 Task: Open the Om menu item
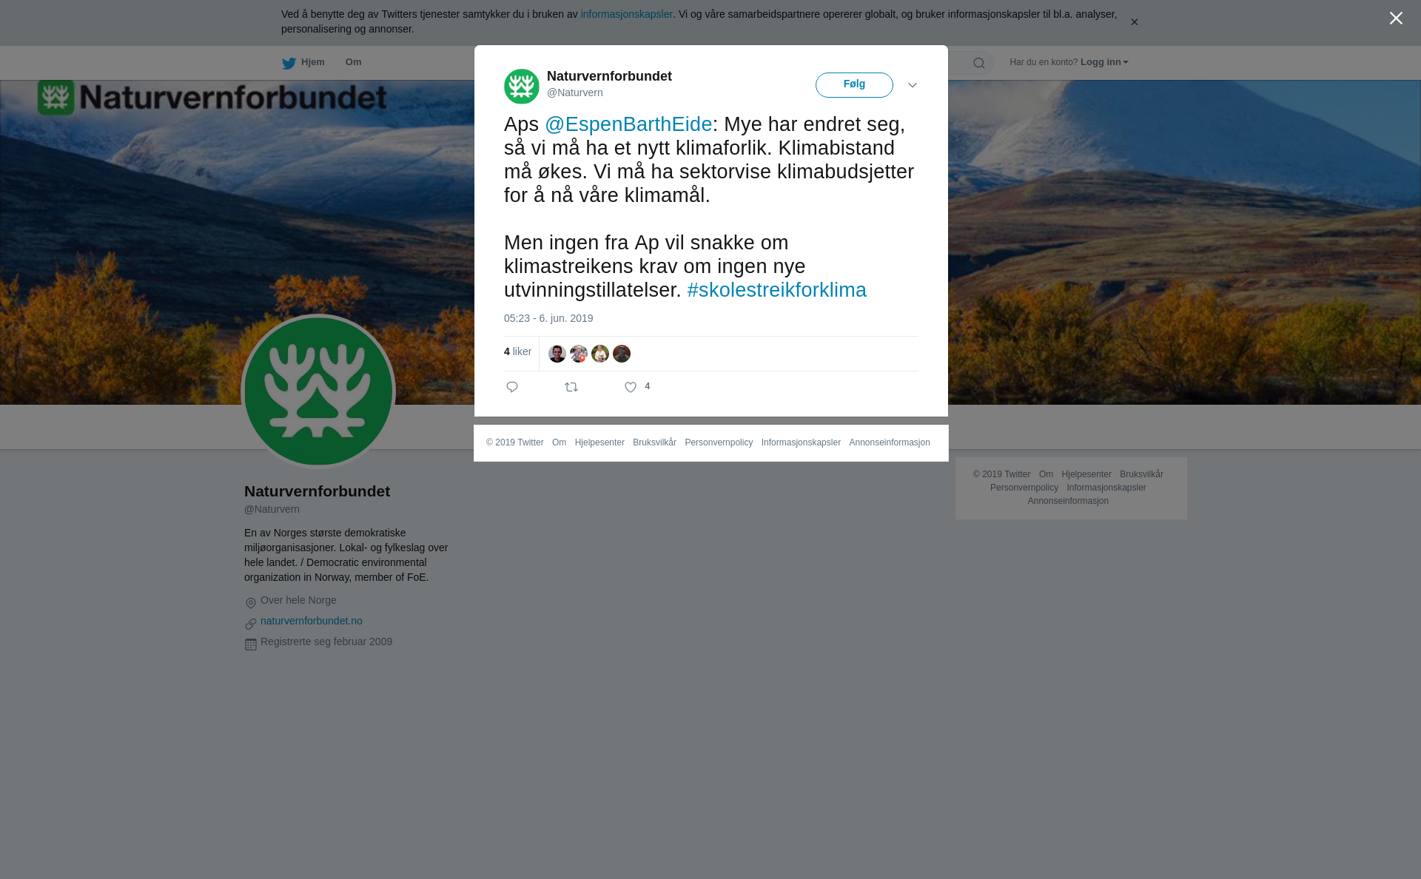353,62
